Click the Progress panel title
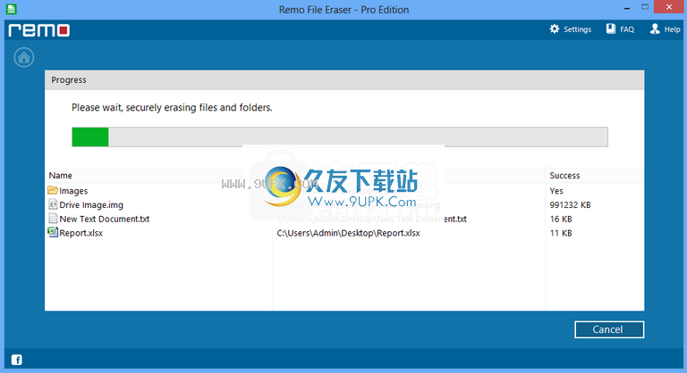This screenshot has width=687, height=373. click(x=69, y=80)
